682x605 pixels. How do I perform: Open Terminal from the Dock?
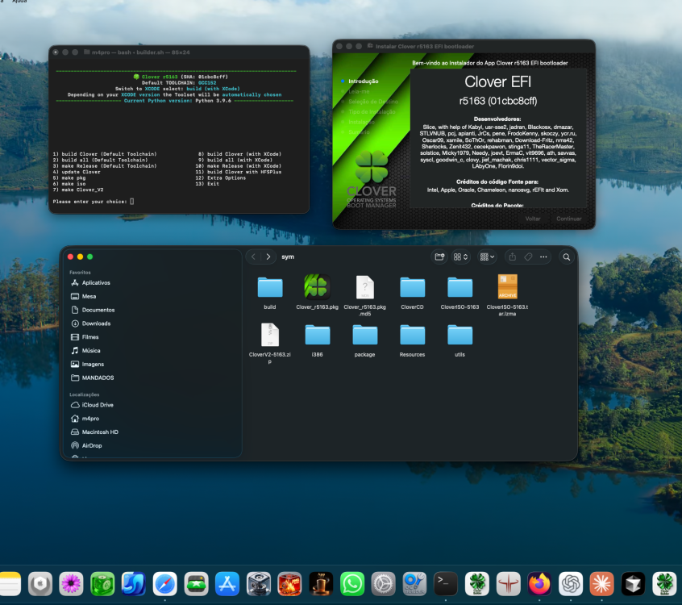click(445, 584)
